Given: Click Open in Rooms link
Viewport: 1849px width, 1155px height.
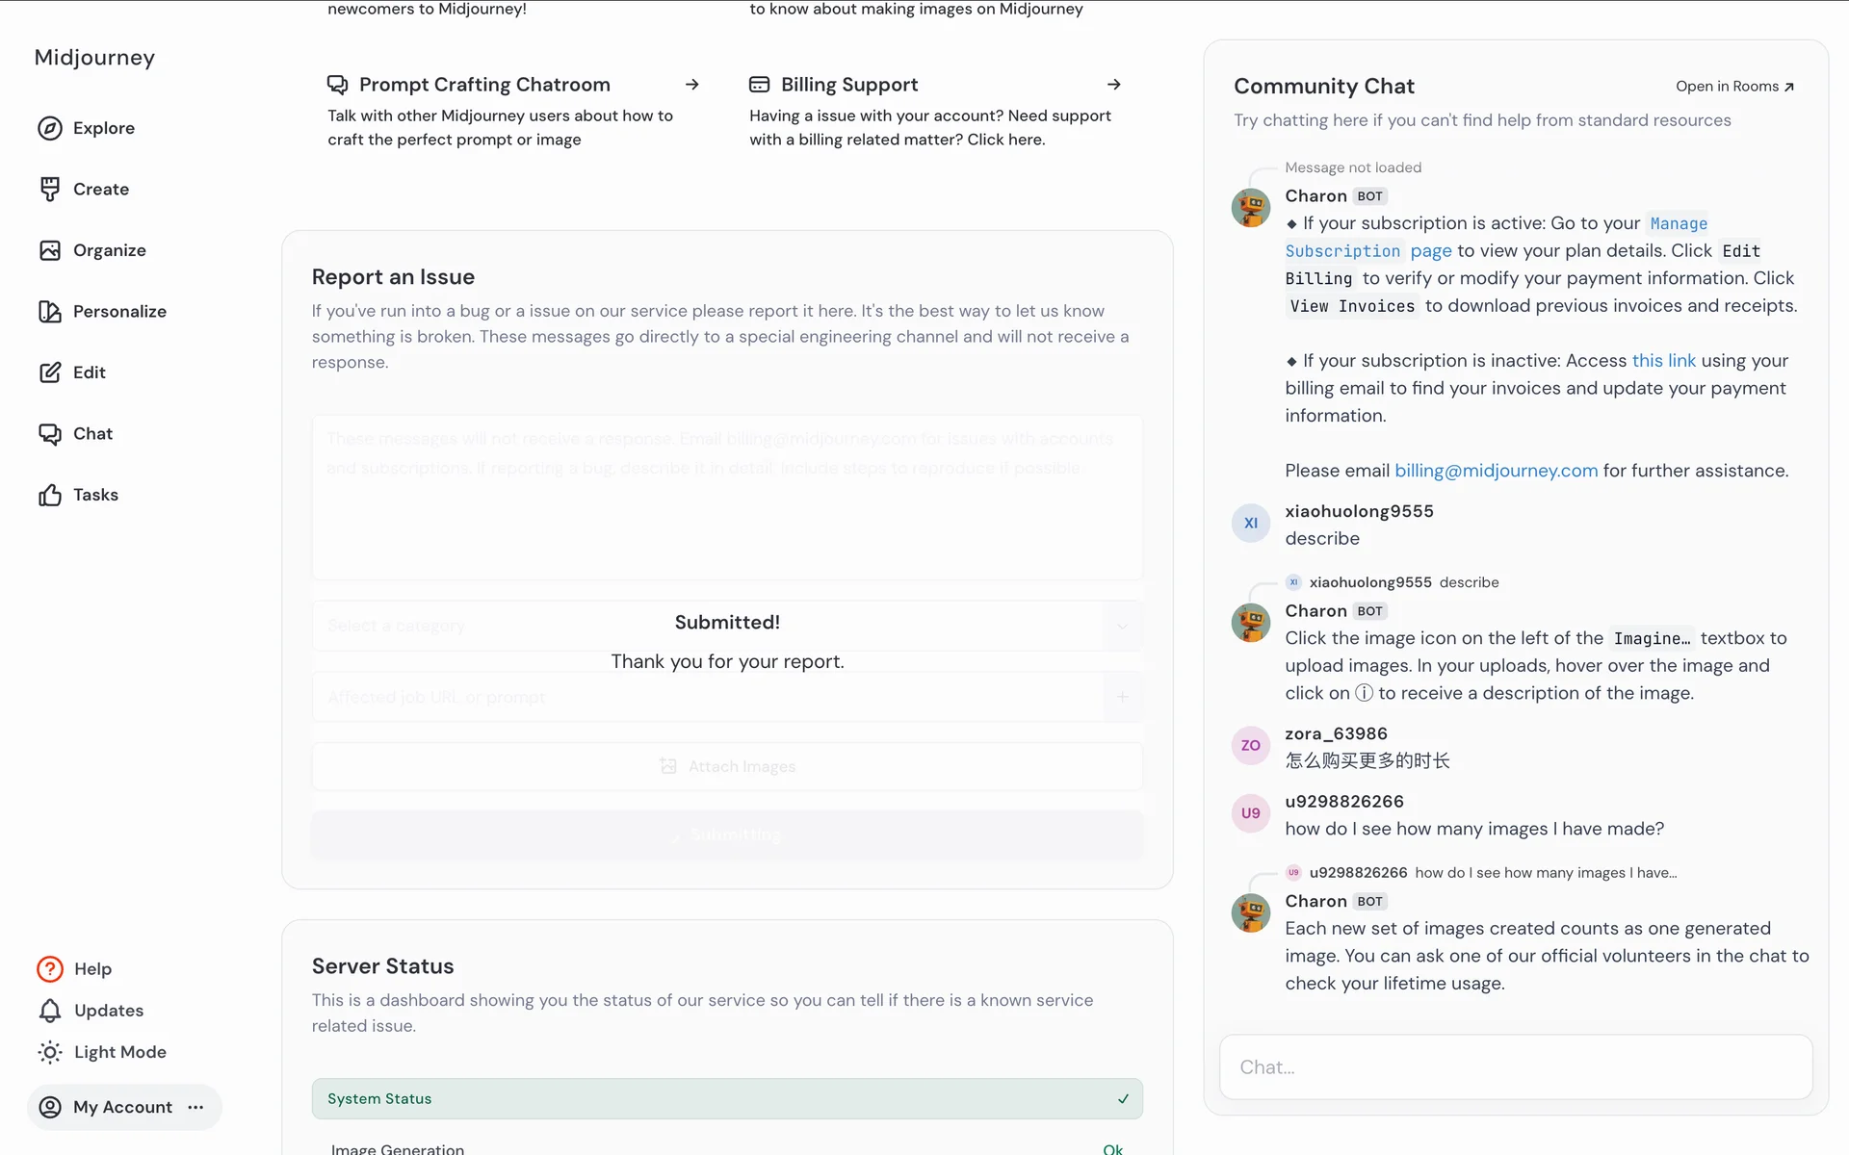Looking at the screenshot, I should point(1734,87).
